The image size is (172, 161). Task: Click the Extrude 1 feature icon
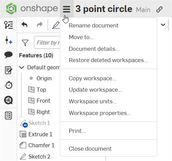click(x=23, y=134)
